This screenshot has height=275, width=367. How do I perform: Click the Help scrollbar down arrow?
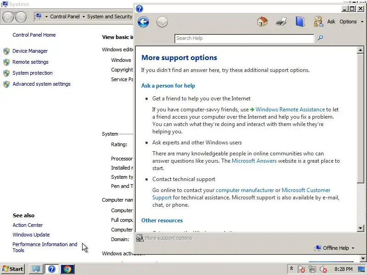click(x=360, y=228)
